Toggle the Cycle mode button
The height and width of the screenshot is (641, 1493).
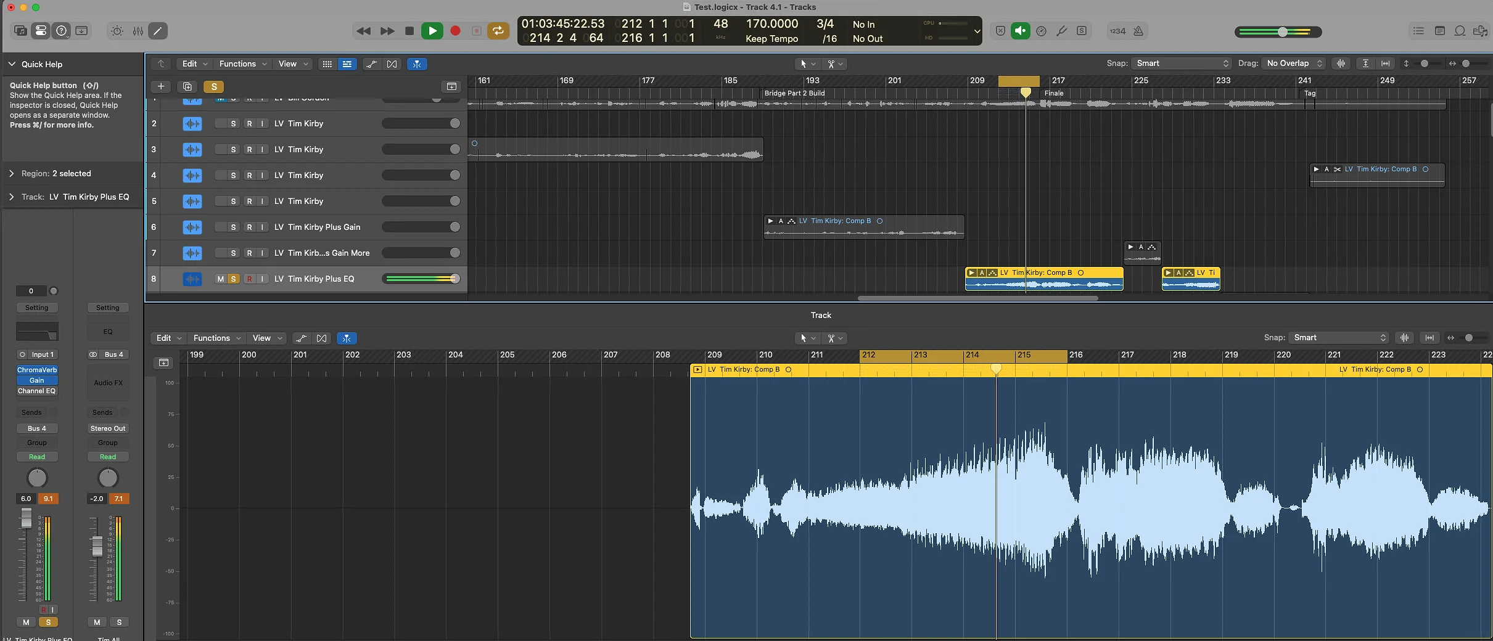click(498, 31)
